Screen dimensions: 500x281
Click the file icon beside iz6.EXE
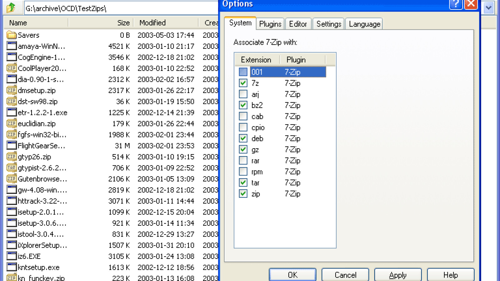tap(11, 256)
